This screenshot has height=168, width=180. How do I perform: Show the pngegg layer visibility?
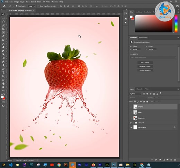pyautogui.click(x=130, y=107)
